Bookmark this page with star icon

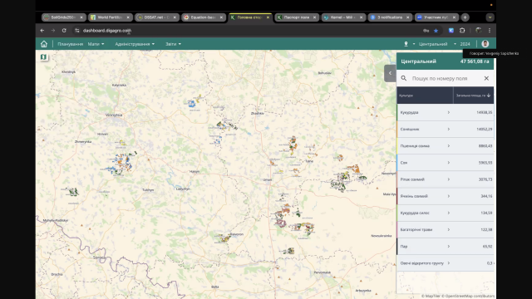pos(436,31)
